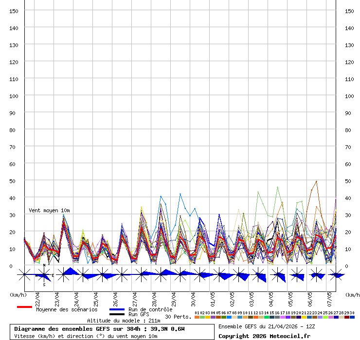Click the 24/04 date label on the axis
The width and height of the screenshot is (360, 340).
point(76,297)
